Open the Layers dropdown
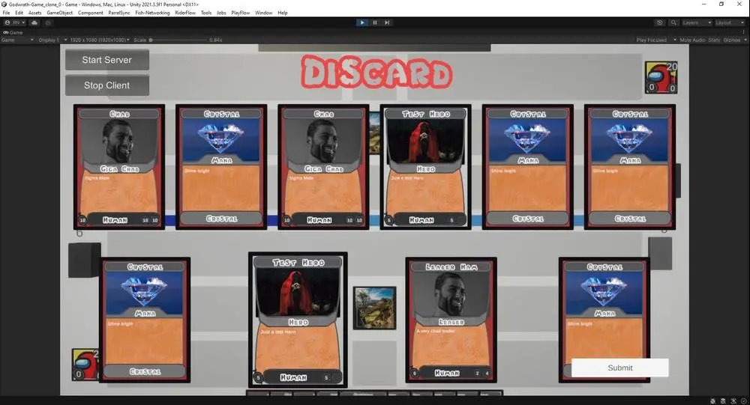 point(697,22)
